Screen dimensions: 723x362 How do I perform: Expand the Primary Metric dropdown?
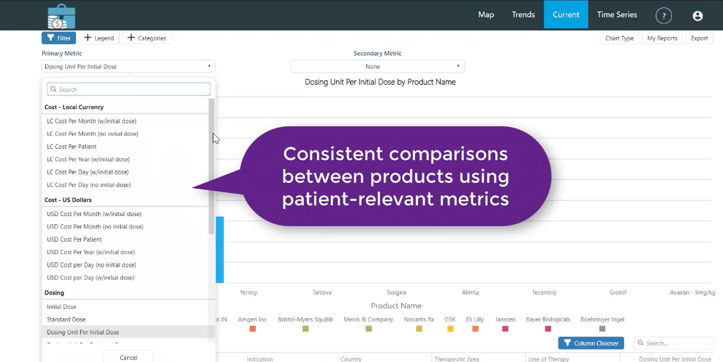[128, 67]
